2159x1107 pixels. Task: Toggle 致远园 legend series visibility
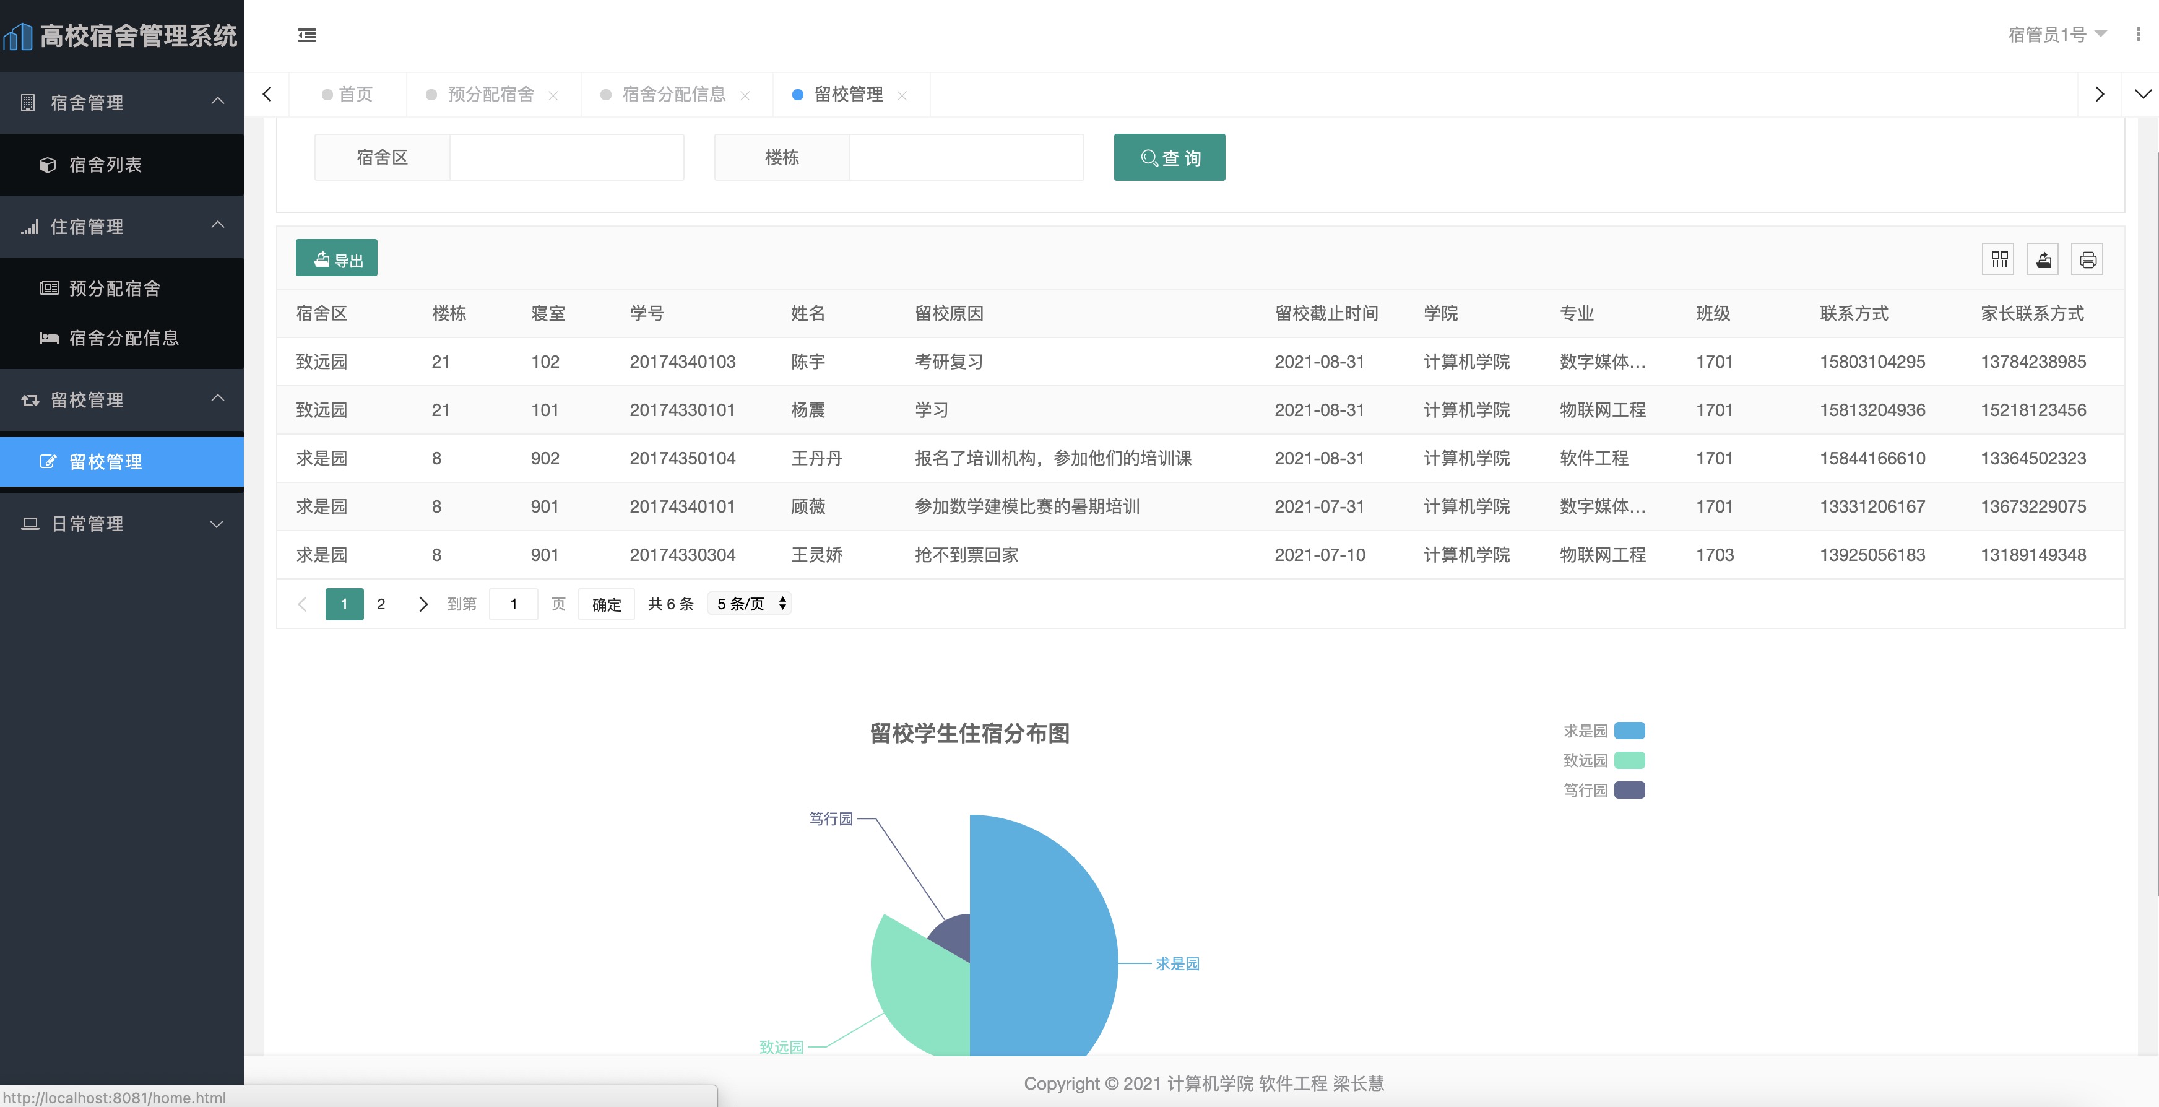pyautogui.click(x=1629, y=761)
